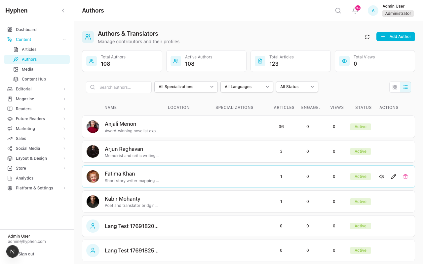Open the All Status dropdown

[x=297, y=86]
